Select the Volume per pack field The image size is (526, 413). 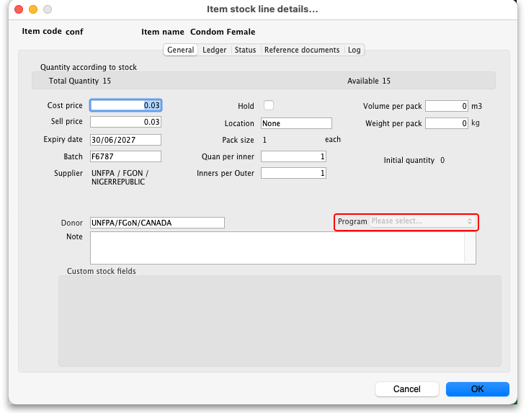tap(447, 106)
